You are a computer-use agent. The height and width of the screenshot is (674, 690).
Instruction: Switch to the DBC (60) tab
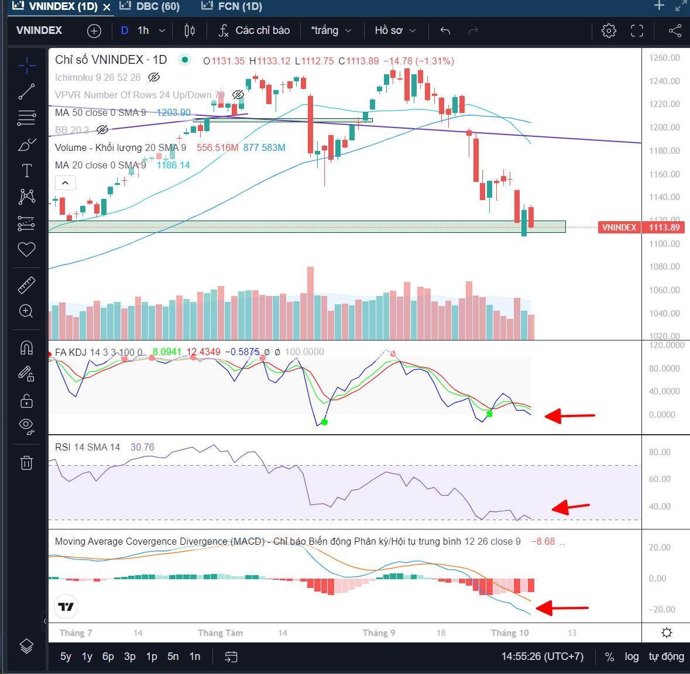tap(150, 6)
